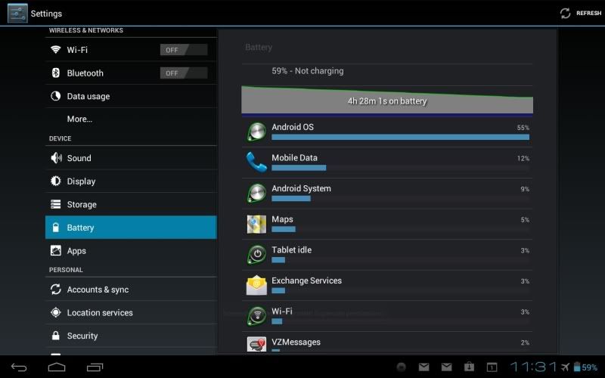Viewport: 605px width, 378px height.
Task: Open the Wi-Fi usage icon in the battery list
Action: [256, 316]
